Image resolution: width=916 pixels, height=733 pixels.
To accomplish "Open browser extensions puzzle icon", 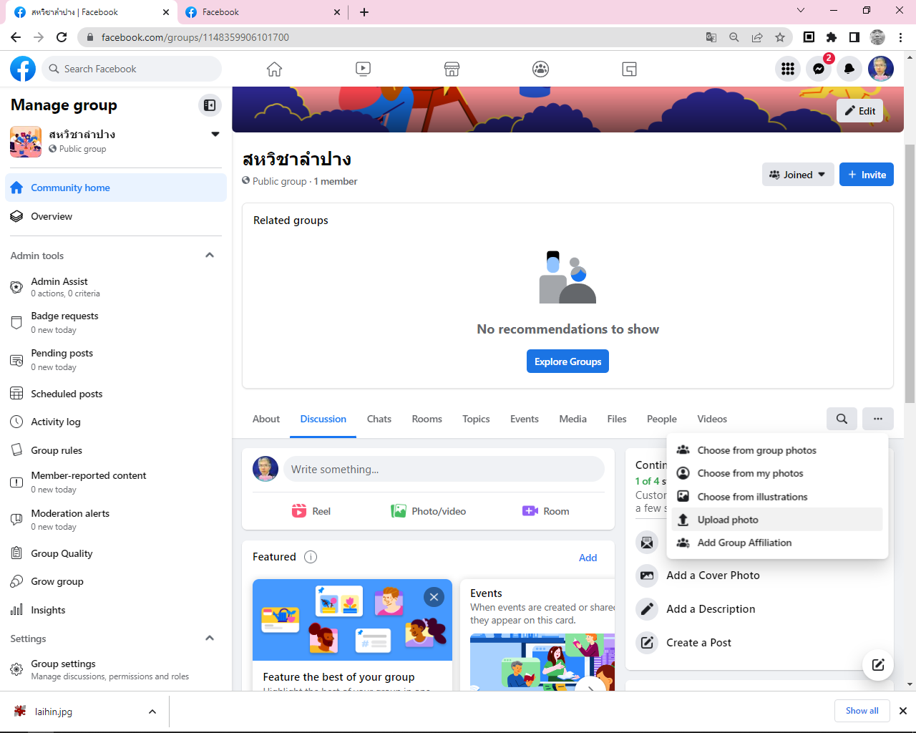I will [832, 37].
